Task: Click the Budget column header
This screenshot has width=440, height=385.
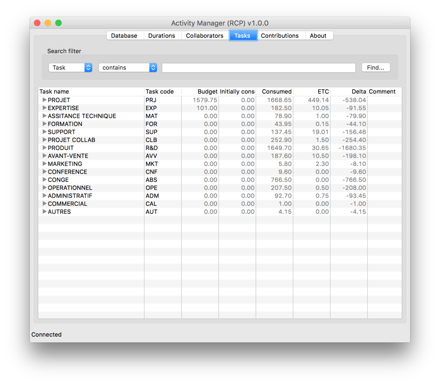Action: [x=200, y=92]
